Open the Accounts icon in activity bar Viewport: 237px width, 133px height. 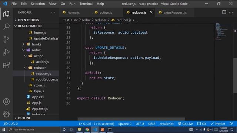(6, 102)
